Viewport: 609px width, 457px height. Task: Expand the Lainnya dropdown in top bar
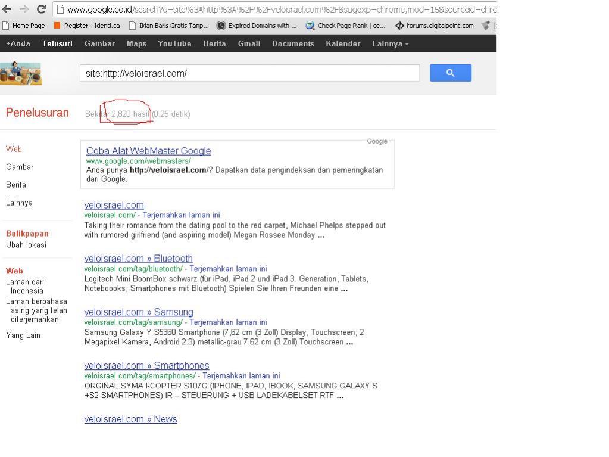(x=390, y=43)
